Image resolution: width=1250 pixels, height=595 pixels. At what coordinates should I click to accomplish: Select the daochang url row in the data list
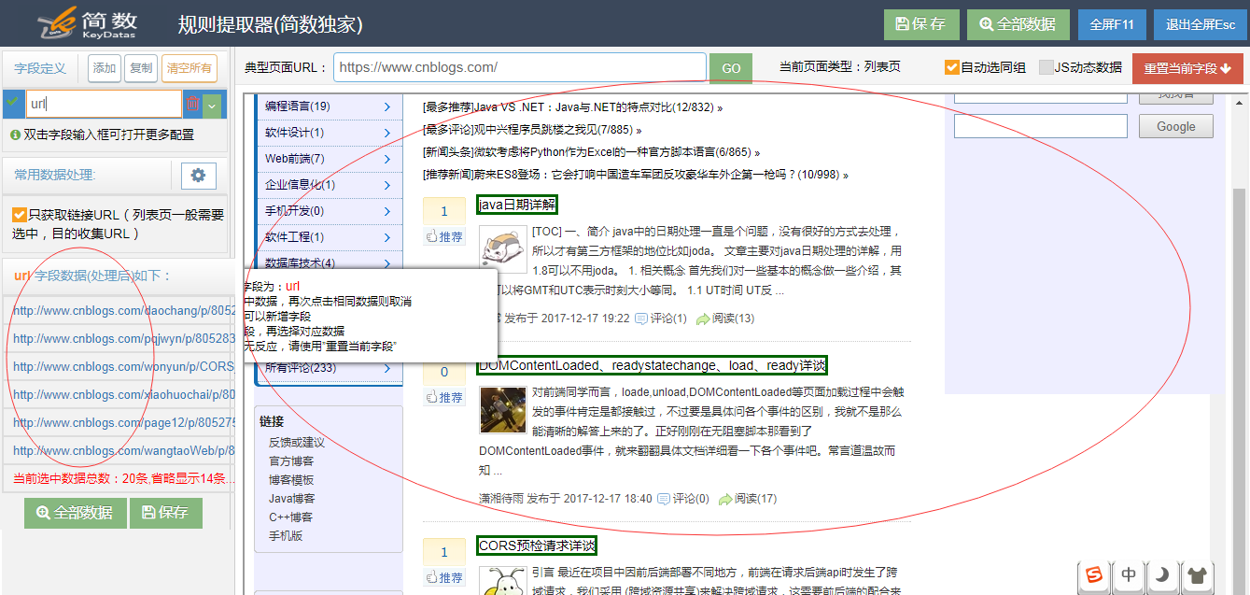pos(119,310)
